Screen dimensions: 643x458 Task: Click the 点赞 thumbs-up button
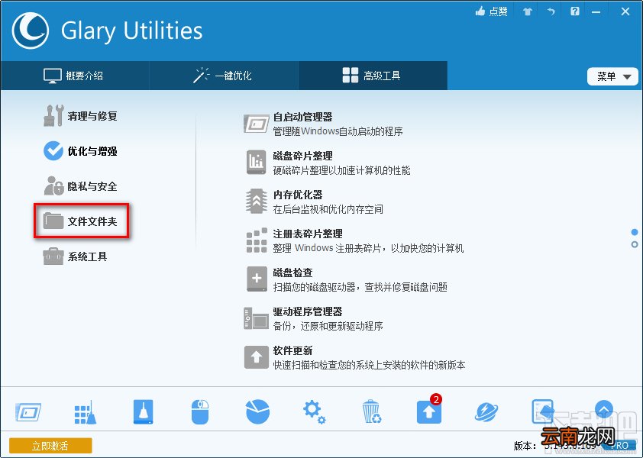point(491,11)
